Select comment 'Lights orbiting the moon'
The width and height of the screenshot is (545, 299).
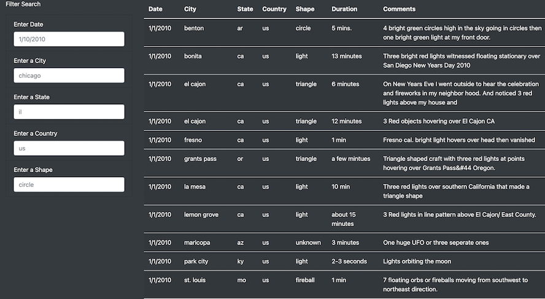417,262
